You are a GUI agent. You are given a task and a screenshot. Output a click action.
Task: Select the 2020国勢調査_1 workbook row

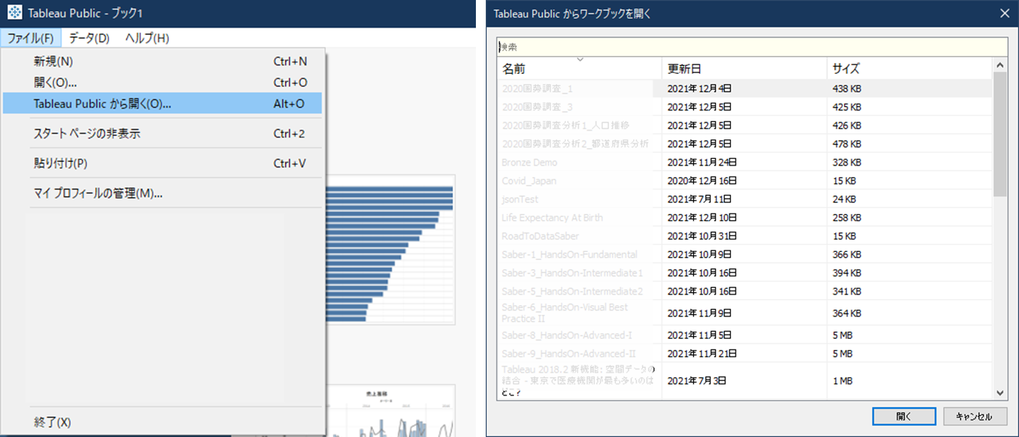coord(744,89)
